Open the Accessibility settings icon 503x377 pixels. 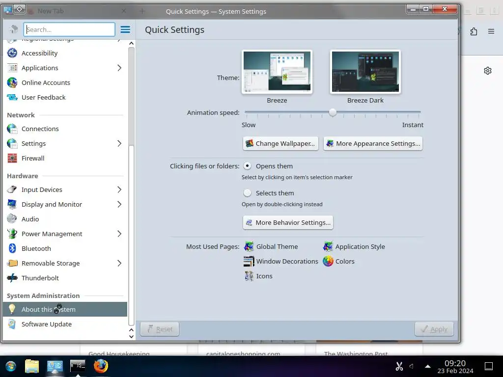[12, 53]
